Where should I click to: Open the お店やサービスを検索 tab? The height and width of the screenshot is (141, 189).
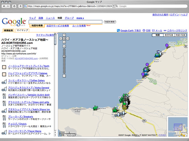click(58, 26)
